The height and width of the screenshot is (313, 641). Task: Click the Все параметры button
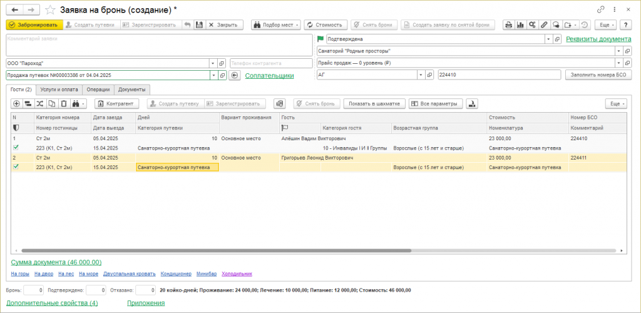tap(436, 103)
